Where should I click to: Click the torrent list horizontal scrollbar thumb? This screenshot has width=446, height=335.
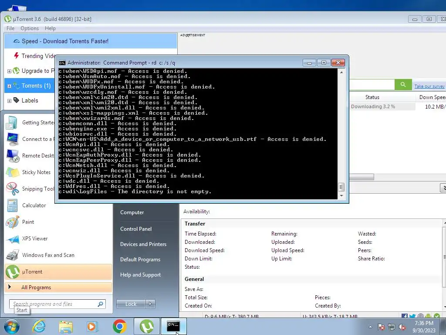coord(362,177)
